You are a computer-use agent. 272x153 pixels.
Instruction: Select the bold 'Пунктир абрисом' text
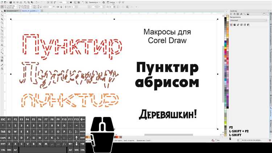167,76
